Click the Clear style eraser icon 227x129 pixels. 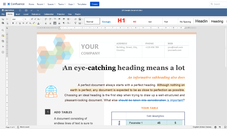tap(75, 19)
